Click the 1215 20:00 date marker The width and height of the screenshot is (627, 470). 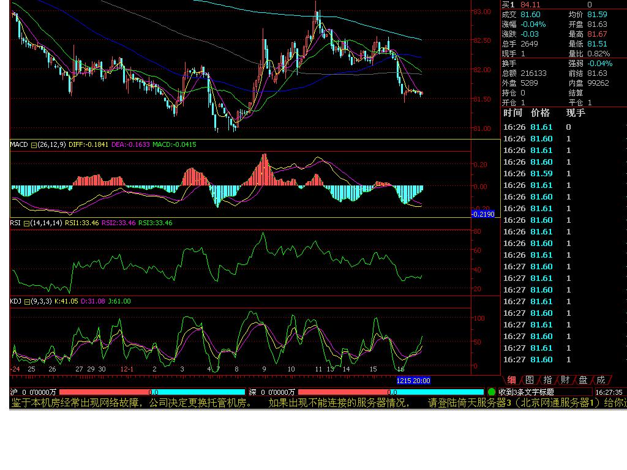[x=413, y=381]
